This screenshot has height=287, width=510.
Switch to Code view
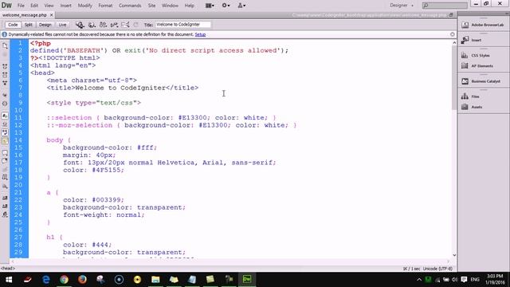(x=13, y=25)
